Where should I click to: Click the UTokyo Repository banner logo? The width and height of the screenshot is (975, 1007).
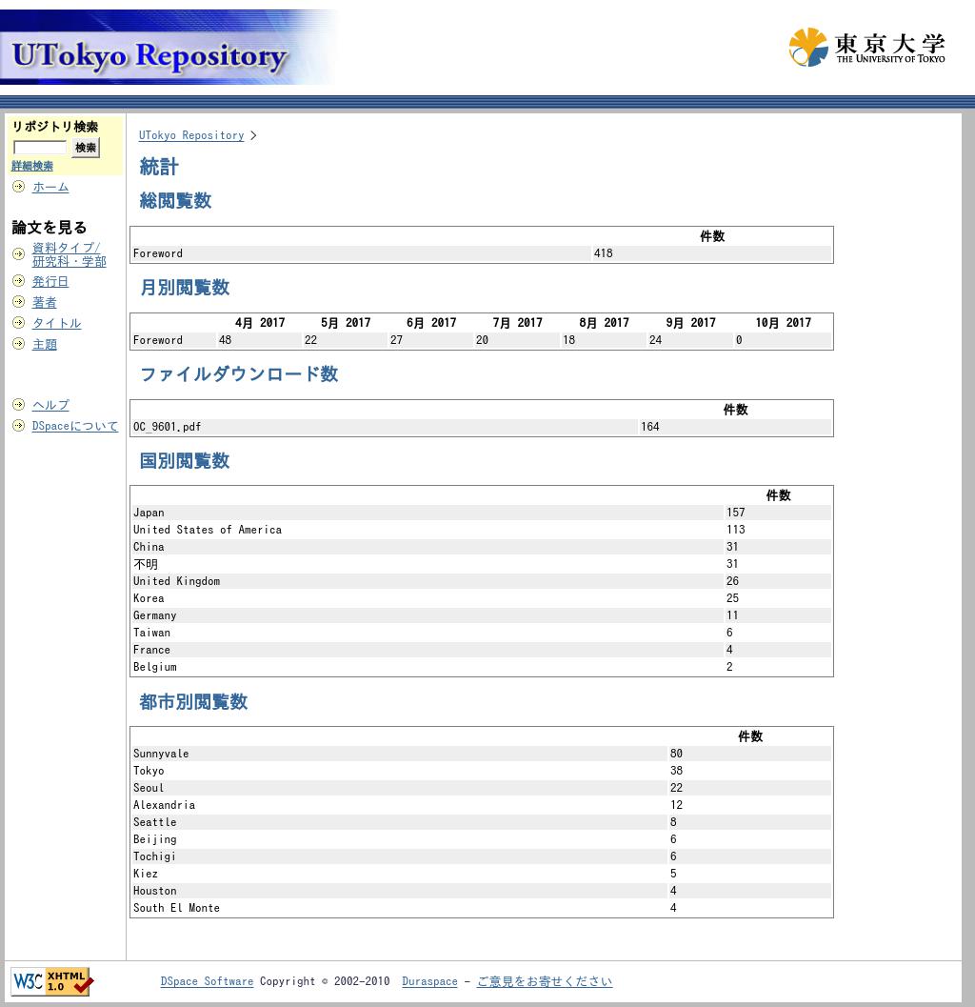pyautogui.click(x=167, y=48)
